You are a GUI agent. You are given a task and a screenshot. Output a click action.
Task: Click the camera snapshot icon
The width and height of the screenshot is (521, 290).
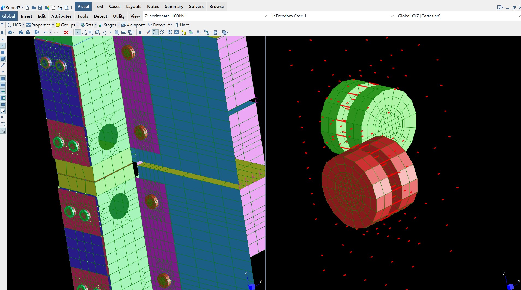(28, 32)
